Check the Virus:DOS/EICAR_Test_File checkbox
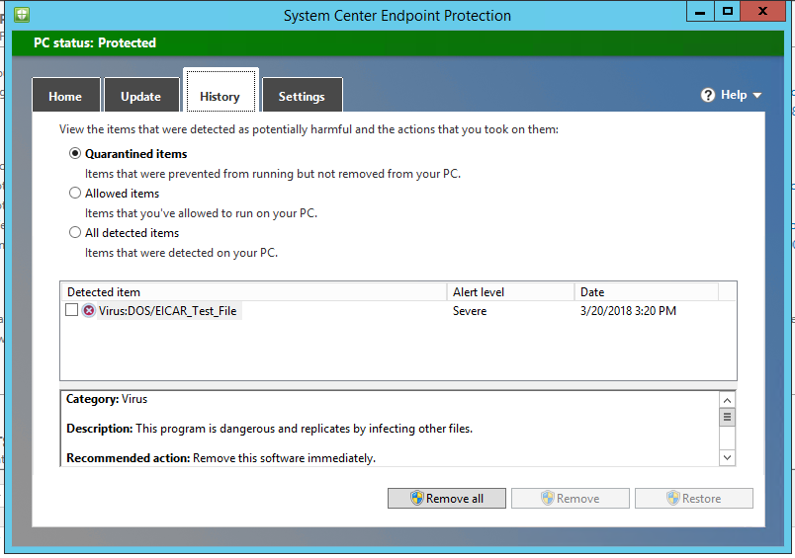 pos(71,310)
